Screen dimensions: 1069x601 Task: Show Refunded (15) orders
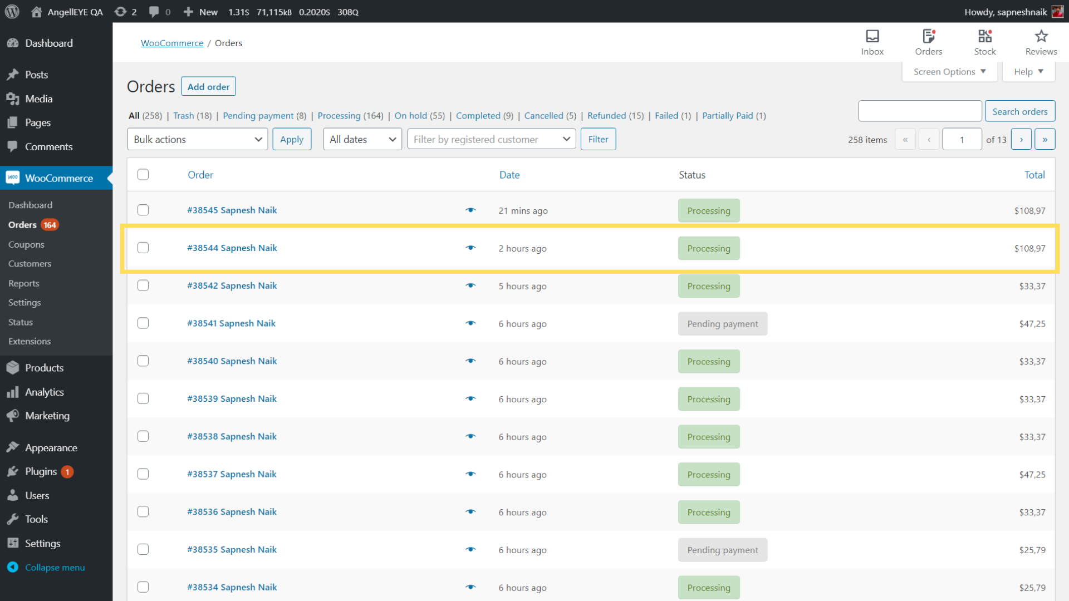pyautogui.click(x=615, y=116)
